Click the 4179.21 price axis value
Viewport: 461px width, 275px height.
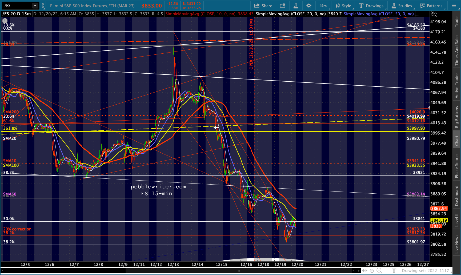click(x=438, y=32)
